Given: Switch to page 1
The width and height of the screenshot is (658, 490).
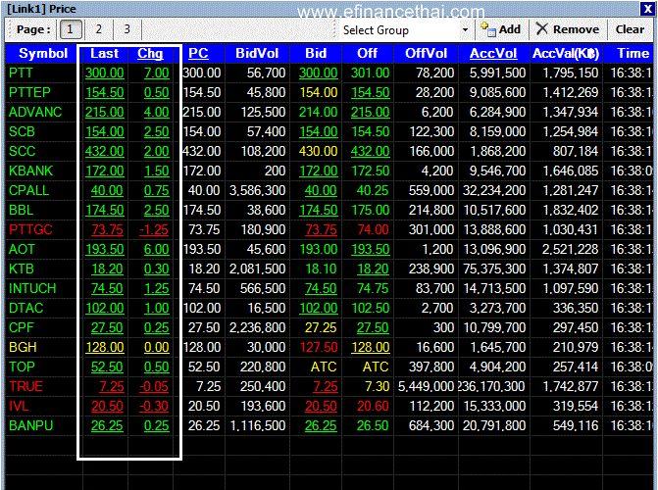Looking at the screenshot, I should coord(70,29).
